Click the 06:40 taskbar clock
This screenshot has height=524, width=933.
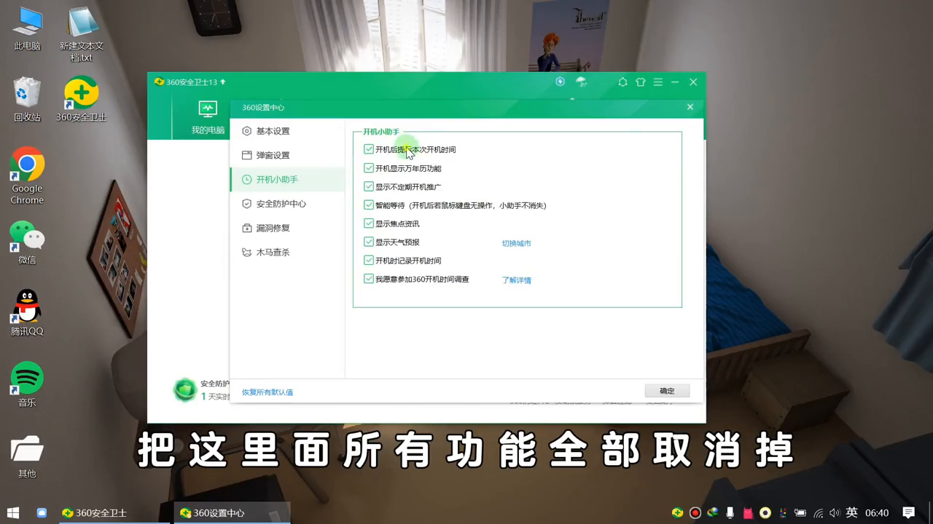877,513
